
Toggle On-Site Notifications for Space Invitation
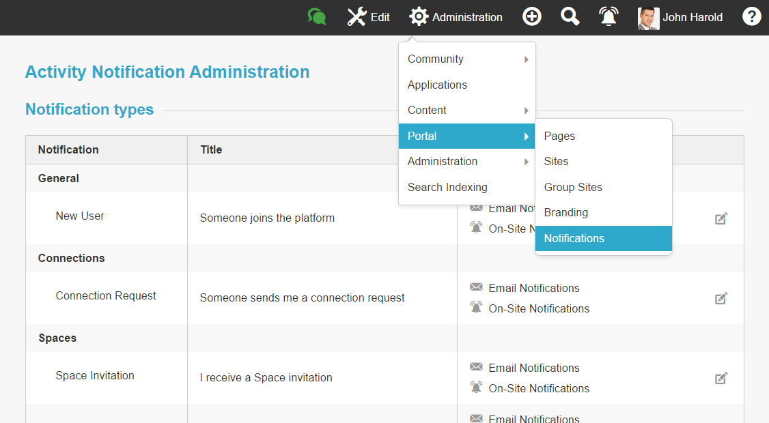click(530, 388)
